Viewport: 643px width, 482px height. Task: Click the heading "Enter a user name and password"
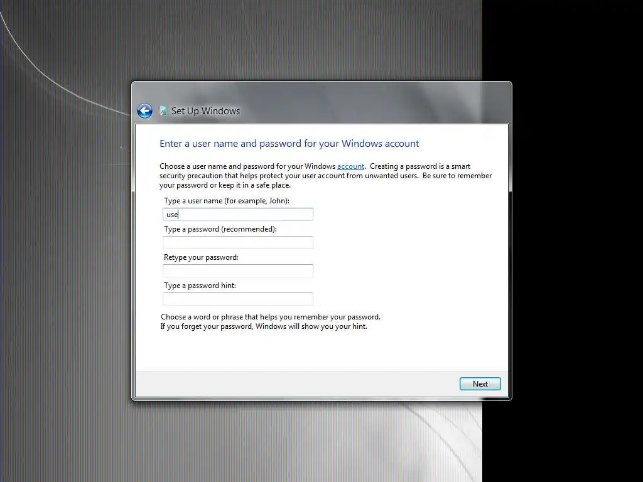click(230, 144)
